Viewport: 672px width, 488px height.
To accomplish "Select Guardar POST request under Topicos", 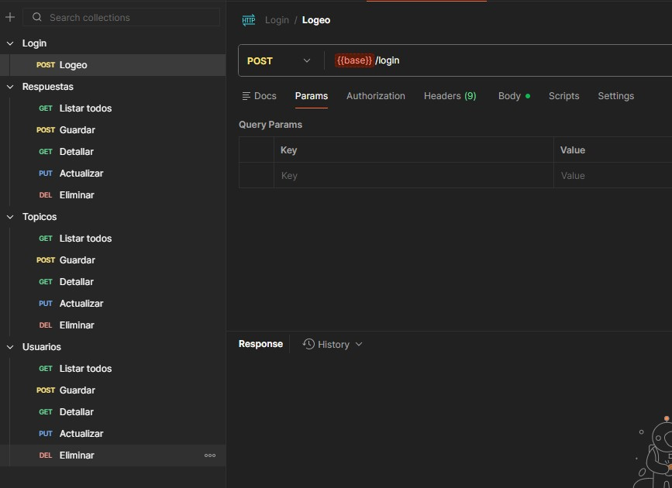I will coord(78,260).
